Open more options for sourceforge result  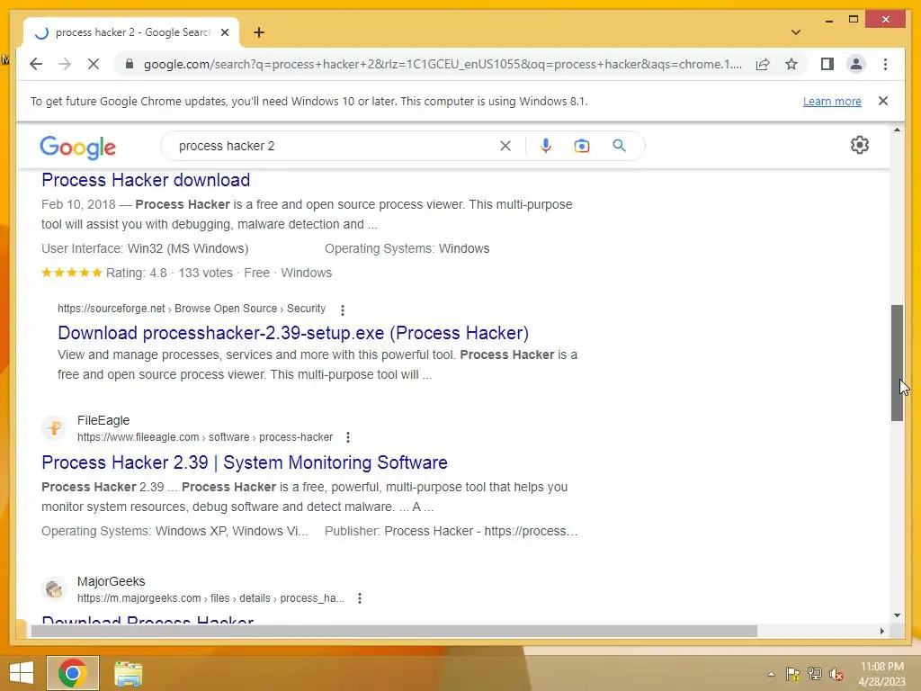pos(343,310)
